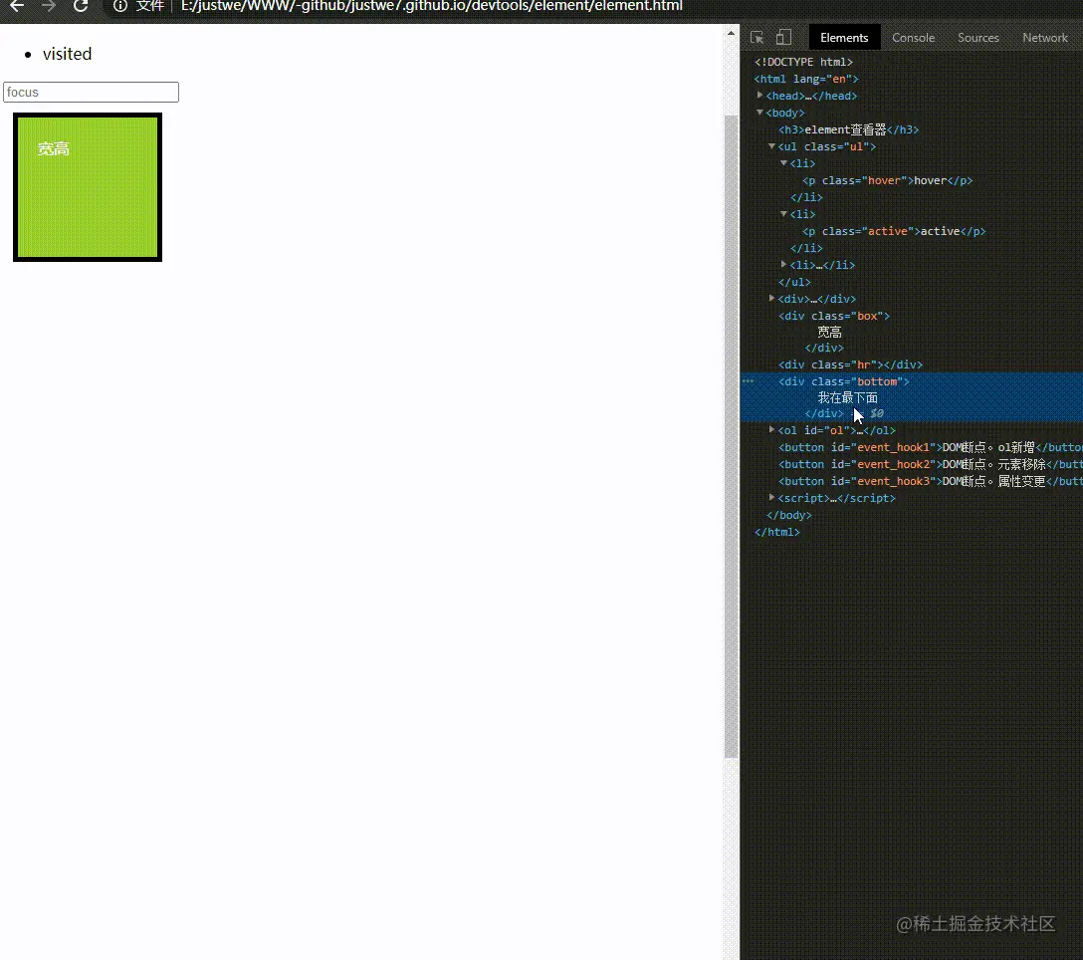Click the green box labeled 宽高
The width and height of the screenshot is (1083, 960).
click(x=88, y=187)
